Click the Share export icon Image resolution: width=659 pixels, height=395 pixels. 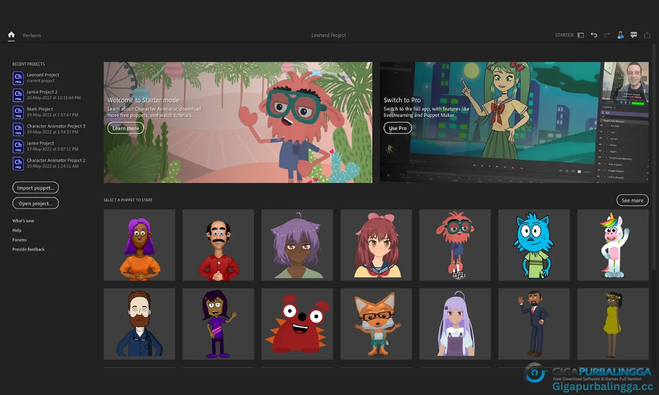[647, 35]
